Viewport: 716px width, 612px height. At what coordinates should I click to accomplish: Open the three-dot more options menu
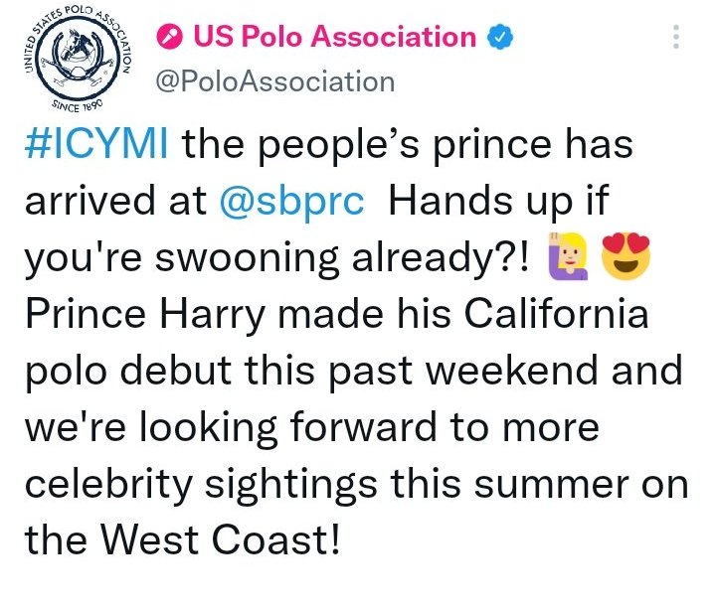point(676,38)
